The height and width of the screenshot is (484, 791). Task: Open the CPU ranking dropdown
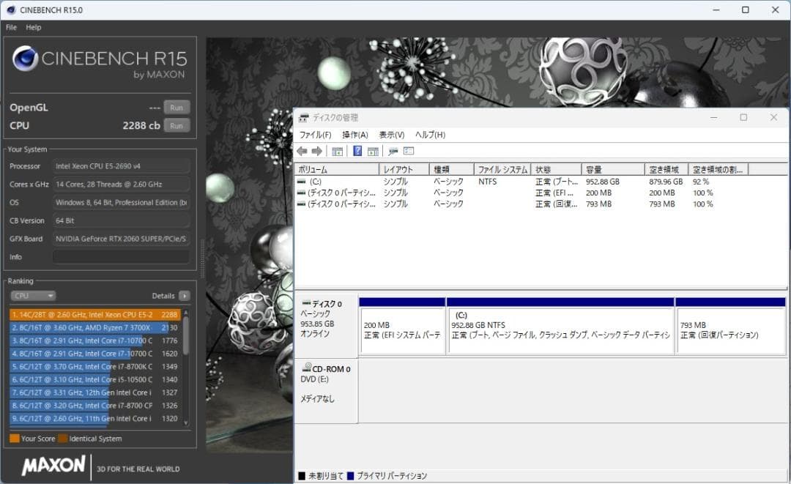click(32, 295)
